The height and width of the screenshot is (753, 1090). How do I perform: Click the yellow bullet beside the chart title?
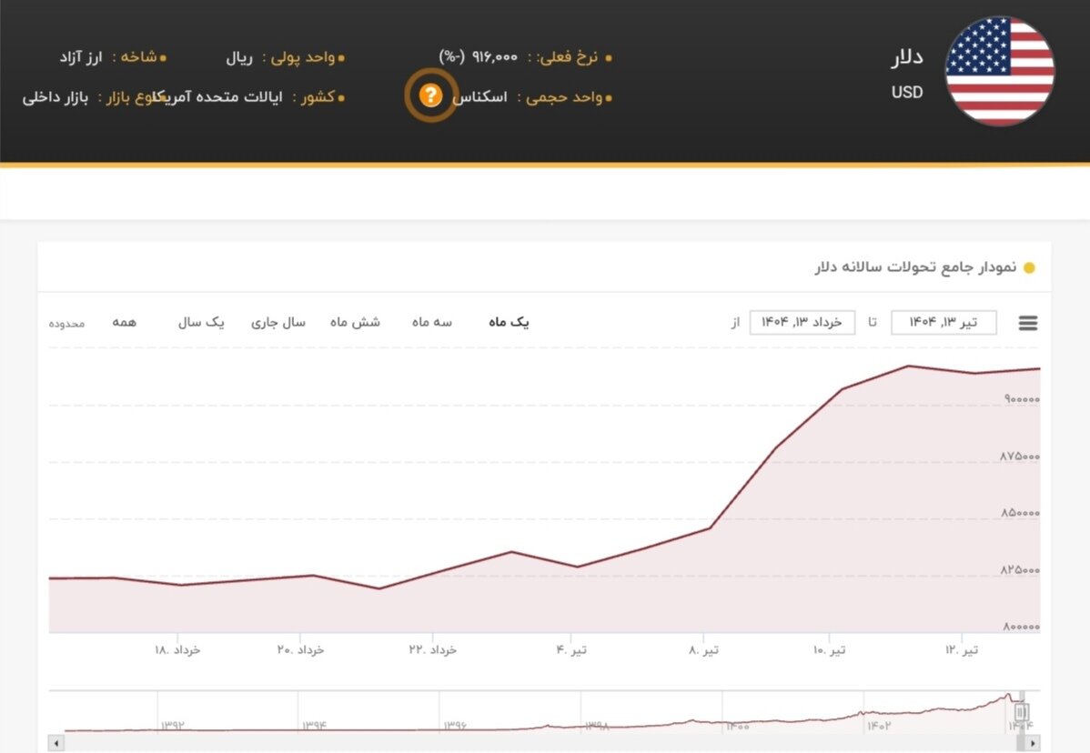pos(1029,267)
